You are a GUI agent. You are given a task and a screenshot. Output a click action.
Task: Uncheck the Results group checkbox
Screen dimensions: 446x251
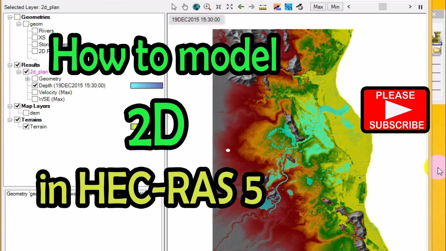(17, 65)
